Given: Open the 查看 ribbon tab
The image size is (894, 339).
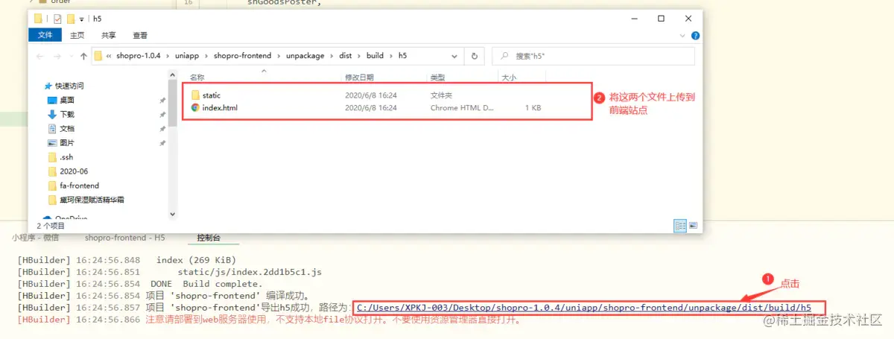Looking at the screenshot, I should coord(139,35).
